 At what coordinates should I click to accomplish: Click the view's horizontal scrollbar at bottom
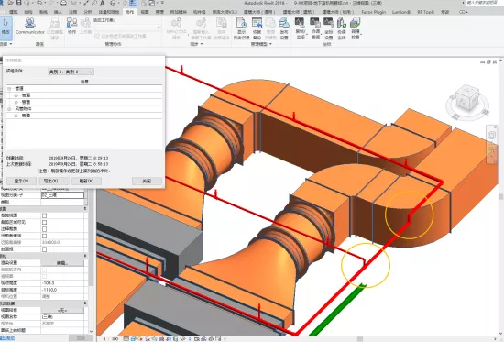tap(360, 338)
